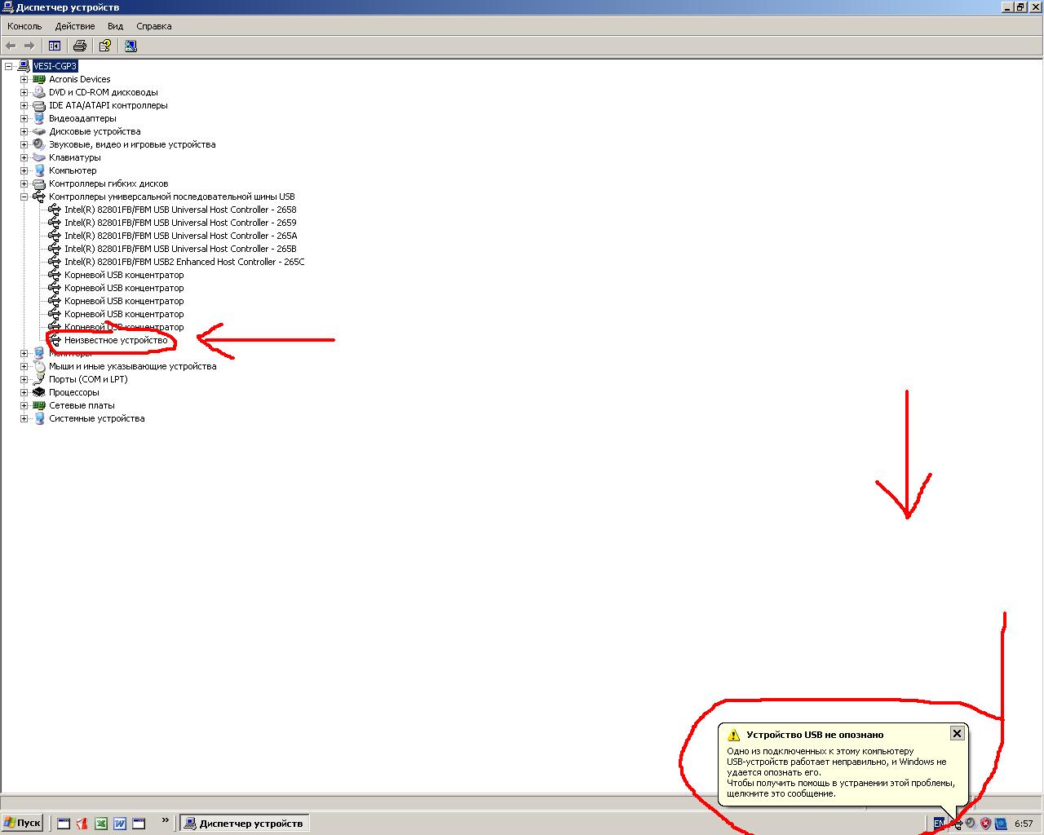
Task: Click the Диспетчер устройств taskbar button
Action: [244, 824]
